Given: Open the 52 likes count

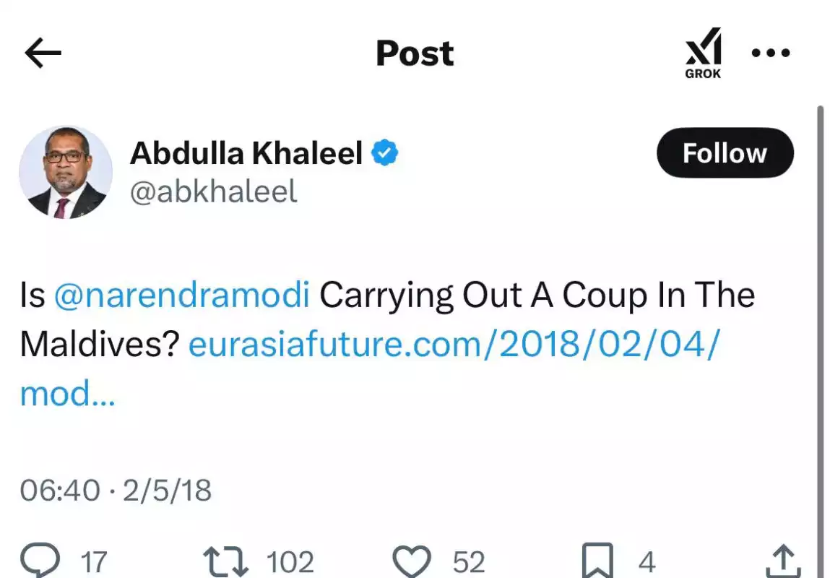Looking at the screenshot, I should pos(469,561).
